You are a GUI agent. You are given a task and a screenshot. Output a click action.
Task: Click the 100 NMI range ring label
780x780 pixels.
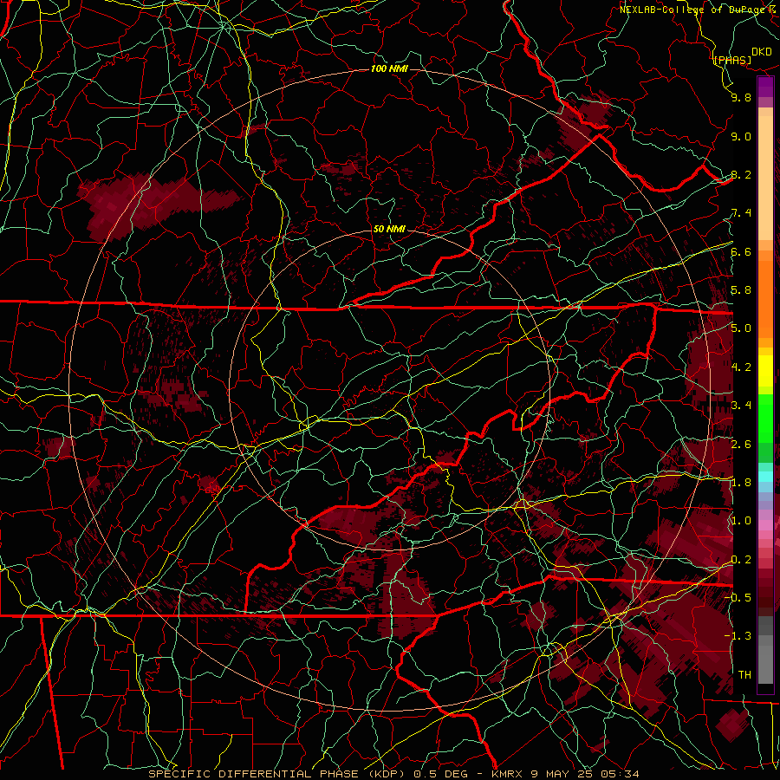389,68
